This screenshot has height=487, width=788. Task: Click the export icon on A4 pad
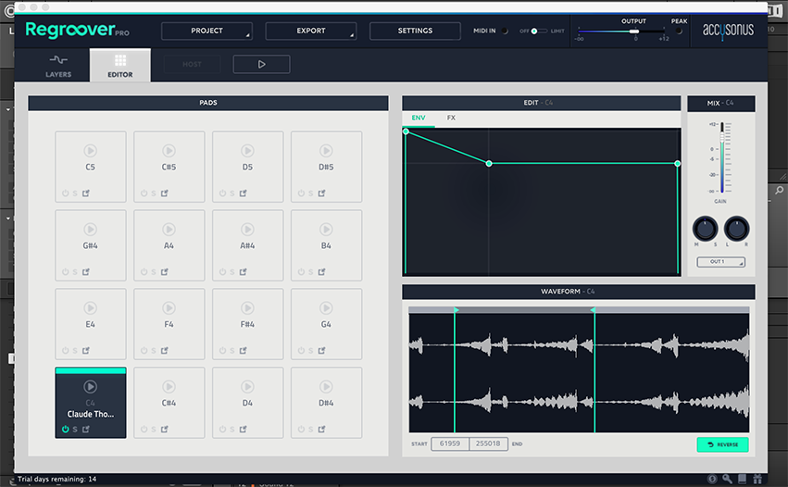pyautogui.click(x=164, y=272)
